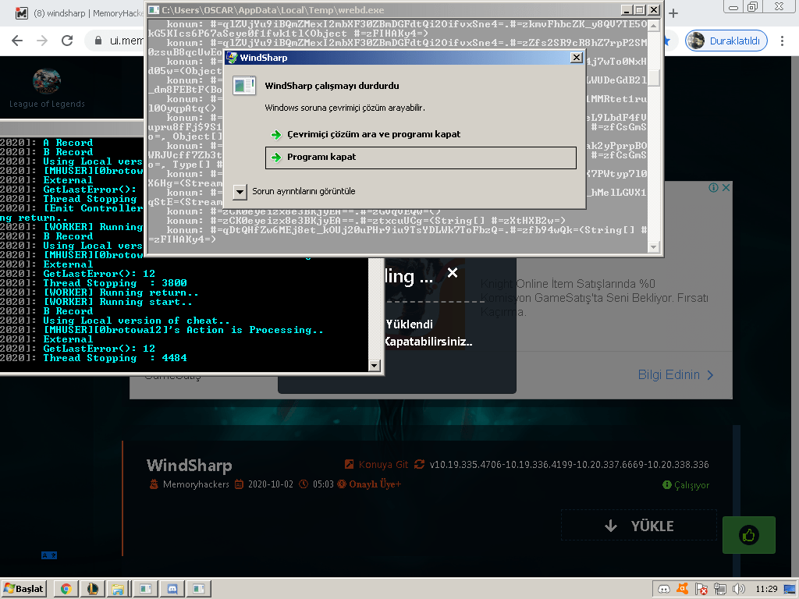
Task: Open the Discord taskbar button
Action: [x=172, y=589]
